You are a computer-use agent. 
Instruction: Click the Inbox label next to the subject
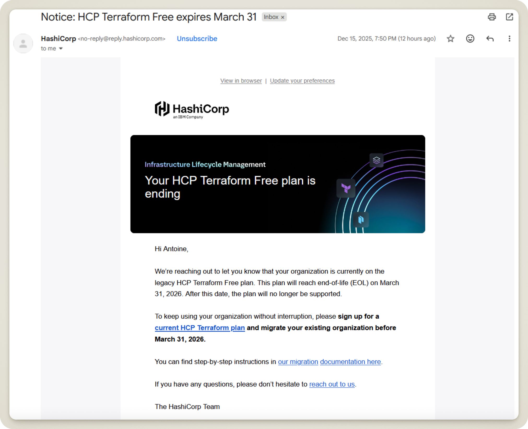tap(271, 17)
